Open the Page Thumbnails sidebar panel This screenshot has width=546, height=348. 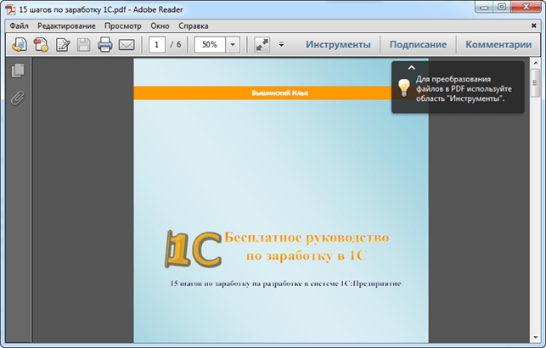[18, 70]
